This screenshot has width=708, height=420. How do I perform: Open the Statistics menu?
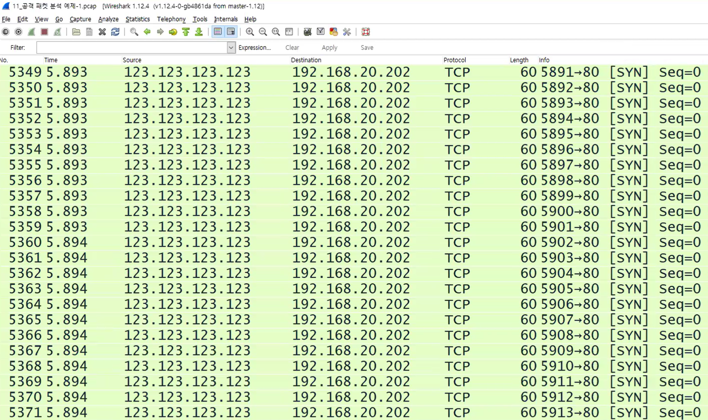point(137,19)
